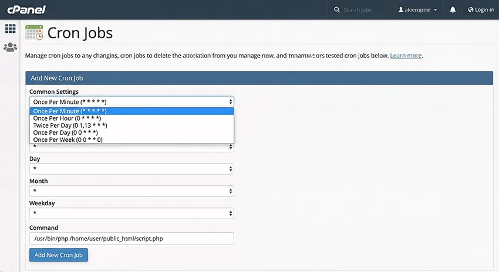Open the Weekday dropdown
This screenshot has height=272, width=499.
132,213
